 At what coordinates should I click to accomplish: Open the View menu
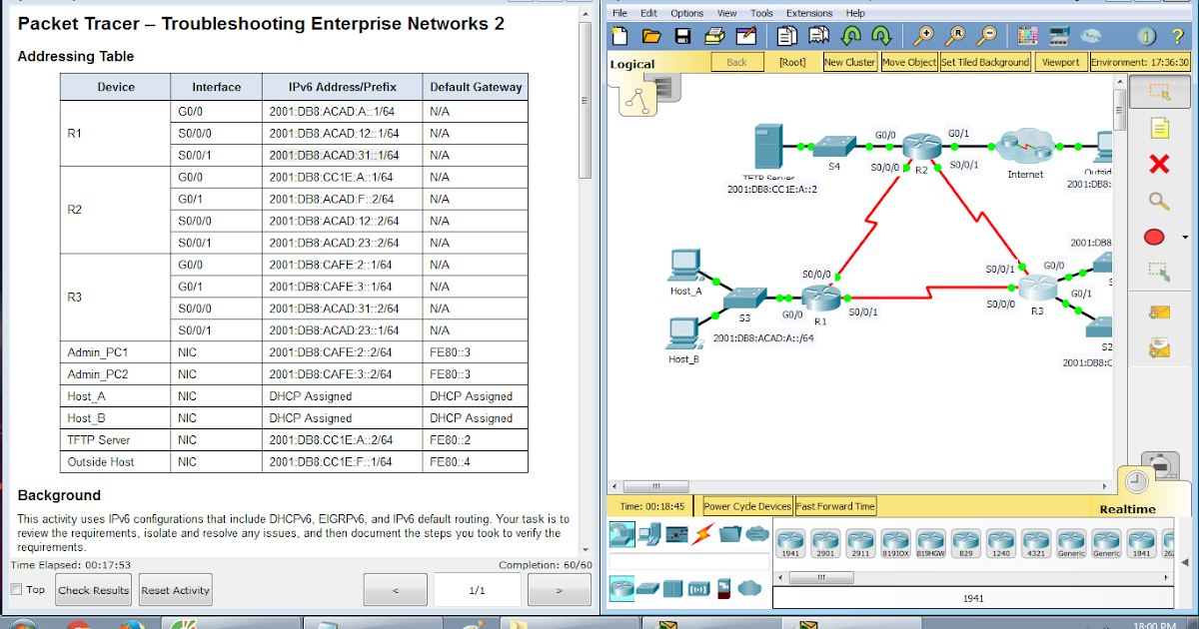coord(727,13)
